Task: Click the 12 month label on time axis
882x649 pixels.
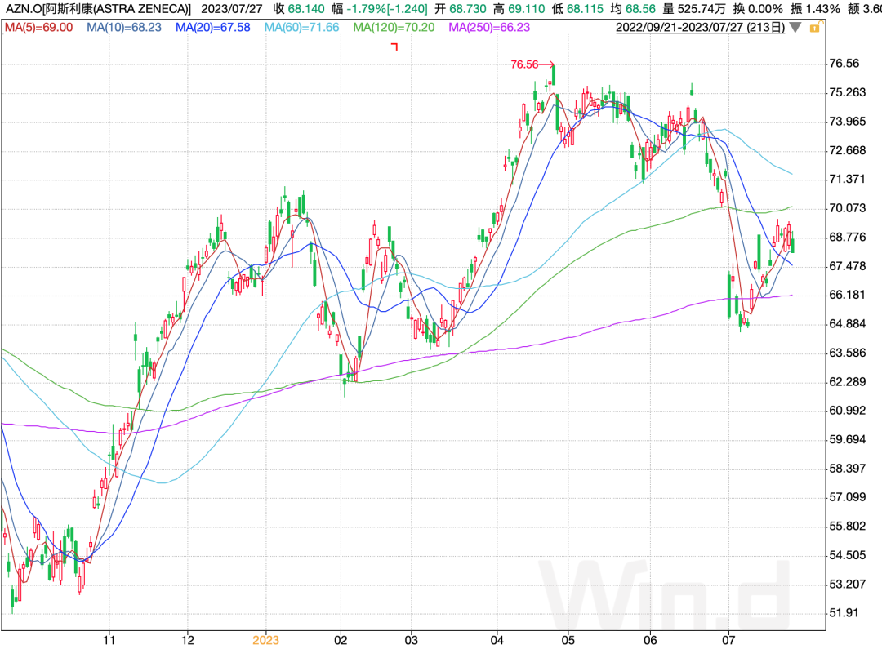Action: click(x=188, y=640)
